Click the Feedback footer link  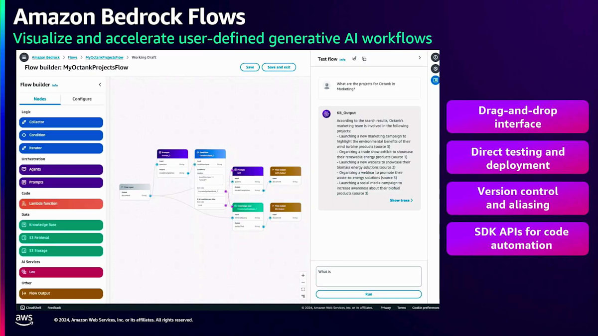click(54, 308)
